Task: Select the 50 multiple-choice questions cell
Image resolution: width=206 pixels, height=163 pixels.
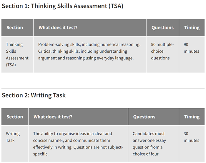Action: (162, 51)
